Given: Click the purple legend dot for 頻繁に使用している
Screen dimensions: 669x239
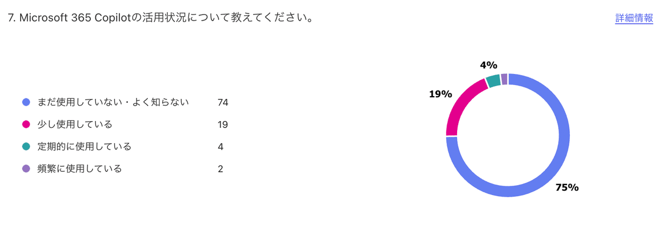Looking at the screenshot, I should tap(26, 169).
